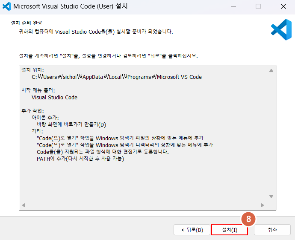Click the 'Visual Studio Code' start menu folder text
295x240 pixels.
tap(54, 97)
